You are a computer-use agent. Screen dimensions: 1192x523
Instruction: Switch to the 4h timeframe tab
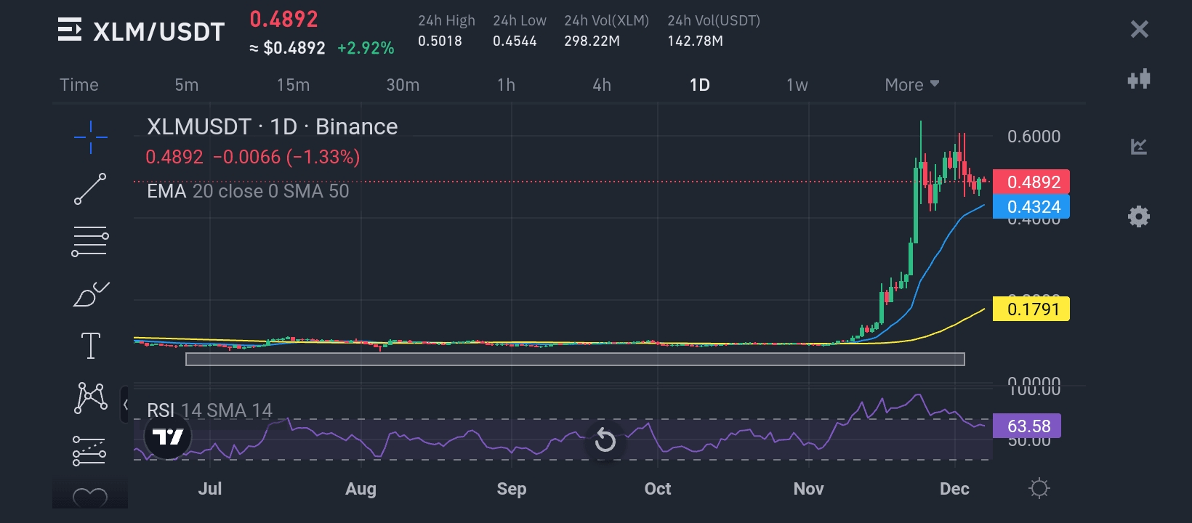tap(602, 85)
